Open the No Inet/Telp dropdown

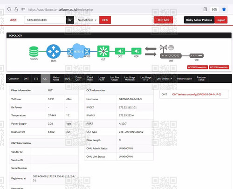click(87, 20)
